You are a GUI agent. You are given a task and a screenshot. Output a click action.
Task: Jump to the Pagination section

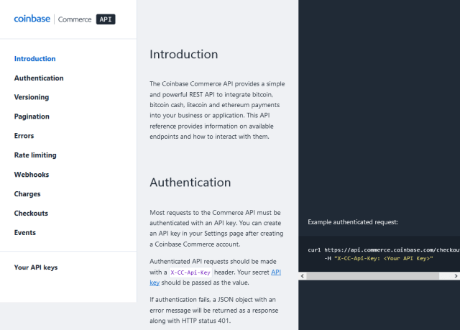tap(32, 116)
